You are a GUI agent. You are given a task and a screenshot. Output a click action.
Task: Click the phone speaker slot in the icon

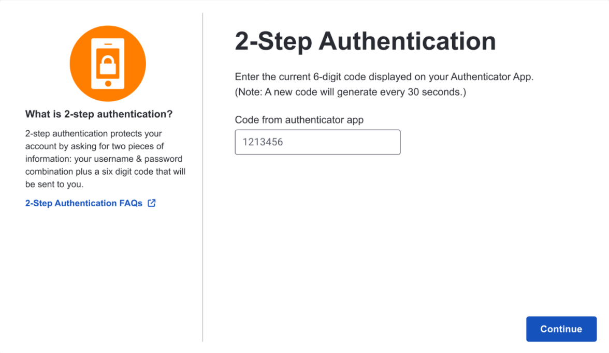tap(108, 44)
